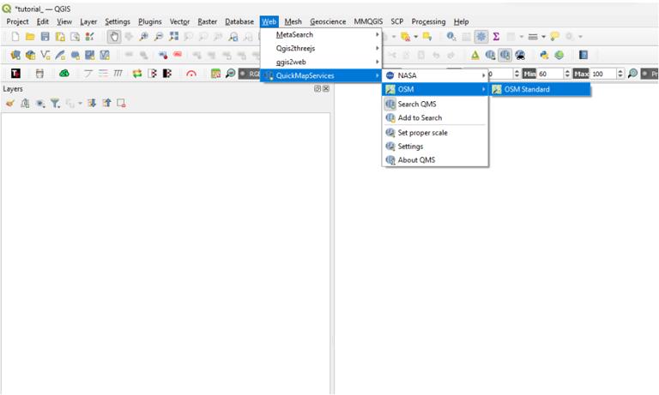Screen dimensions: 659x395
Task: Open project using the yellow folder icon
Action: pyautogui.click(x=30, y=37)
